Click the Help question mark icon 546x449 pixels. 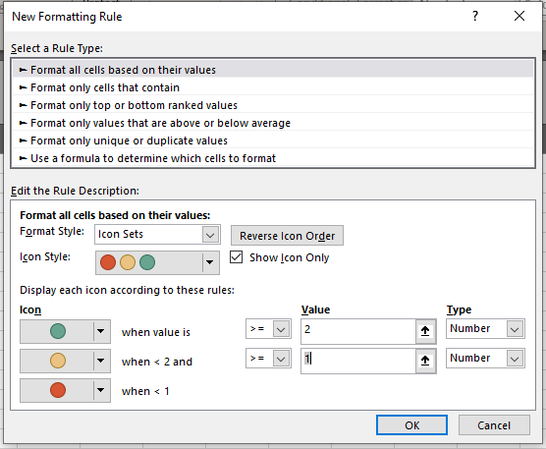click(x=475, y=16)
